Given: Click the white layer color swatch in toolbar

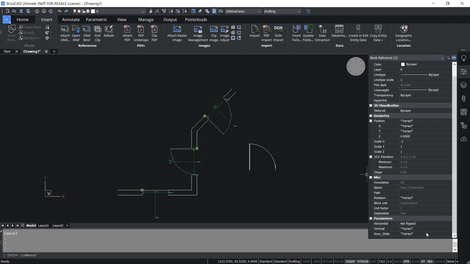Looking at the screenshot, I should pyautogui.click(x=93, y=11).
